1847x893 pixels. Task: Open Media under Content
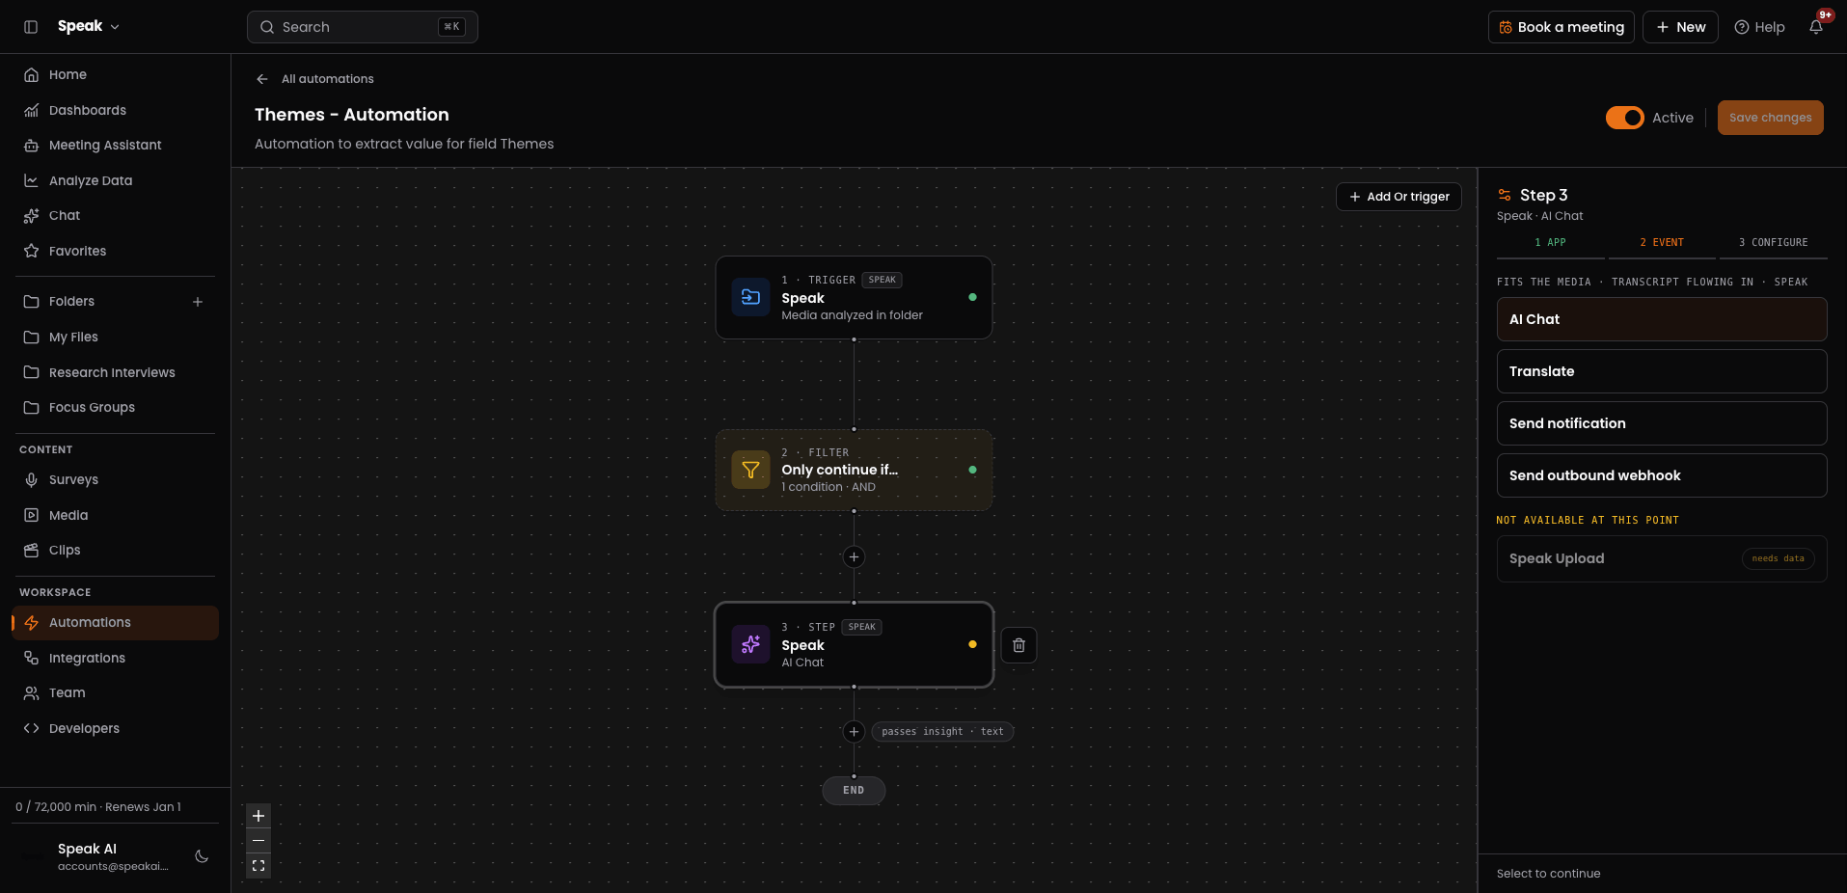click(116, 515)
